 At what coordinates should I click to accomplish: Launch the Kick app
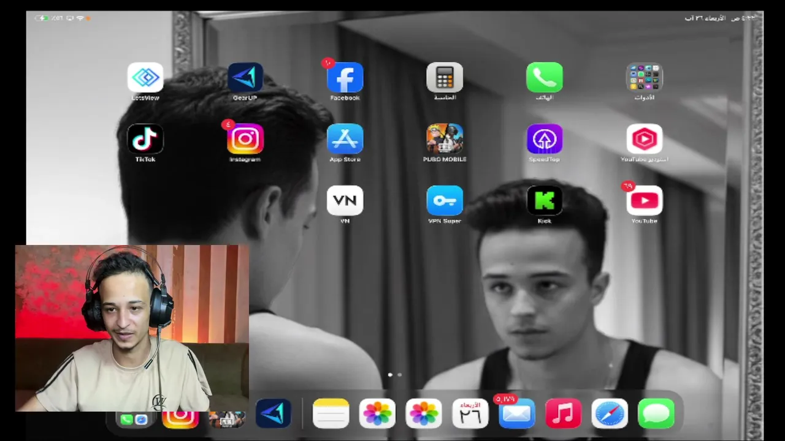coord(545,200)
